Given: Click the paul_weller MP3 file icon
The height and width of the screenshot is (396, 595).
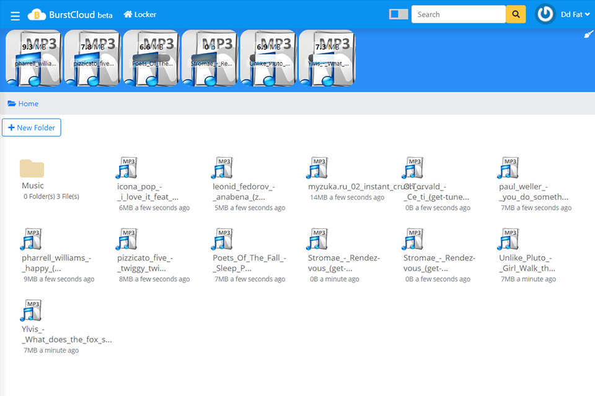Looking at the screenshot, I should (508, 168).
